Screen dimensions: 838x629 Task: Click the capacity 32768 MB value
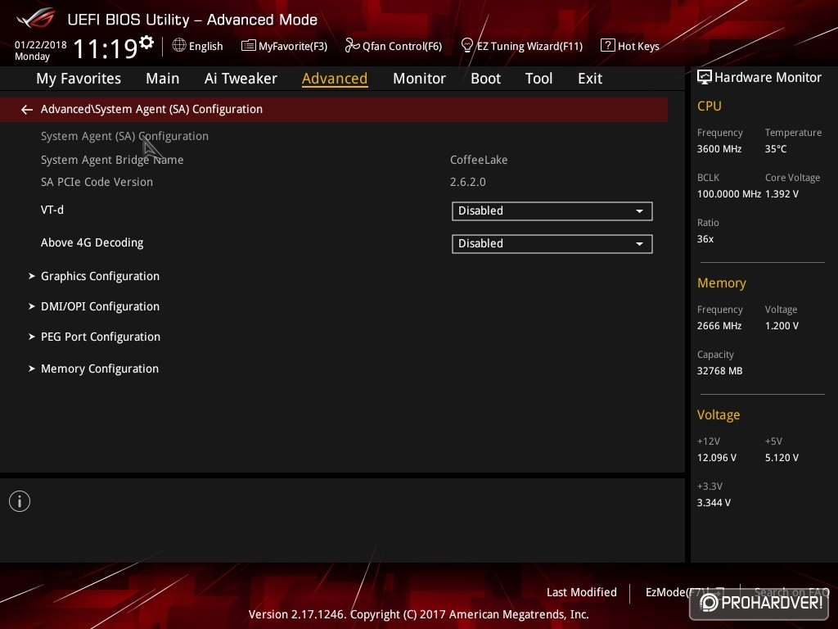tap(720, 371)
